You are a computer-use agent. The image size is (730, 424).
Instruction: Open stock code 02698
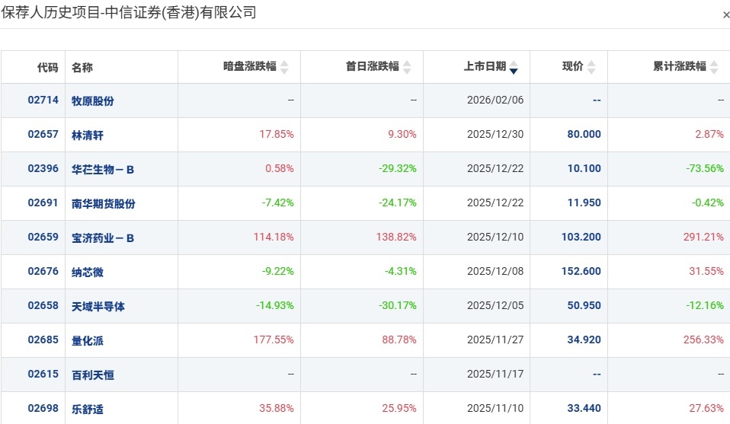[x=43, y=409]
